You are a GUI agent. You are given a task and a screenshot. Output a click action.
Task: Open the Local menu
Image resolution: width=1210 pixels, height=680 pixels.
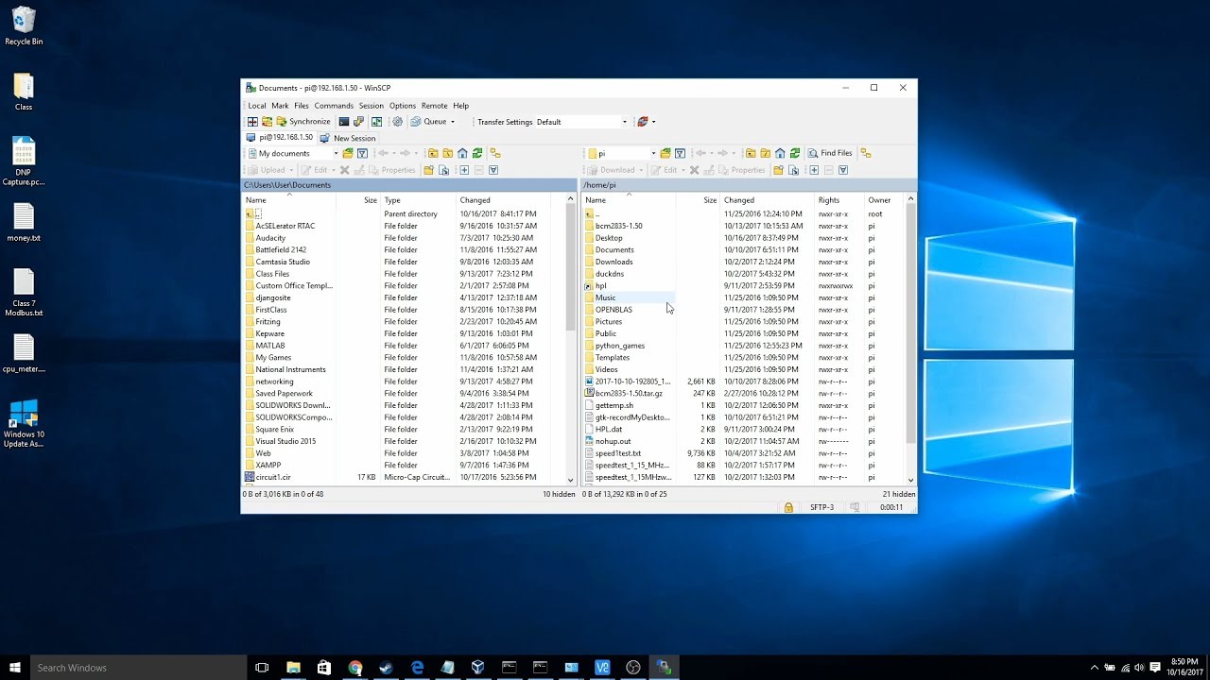coord(257,106)
